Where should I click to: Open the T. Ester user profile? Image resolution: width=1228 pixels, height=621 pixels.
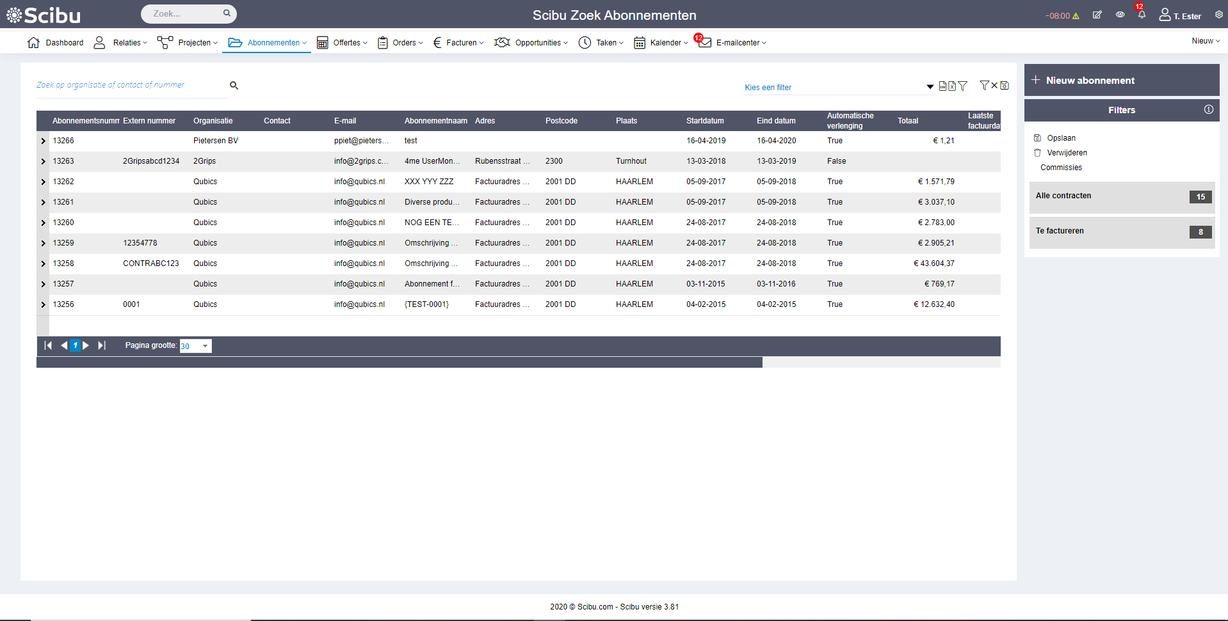click(x=1180, y=15)
